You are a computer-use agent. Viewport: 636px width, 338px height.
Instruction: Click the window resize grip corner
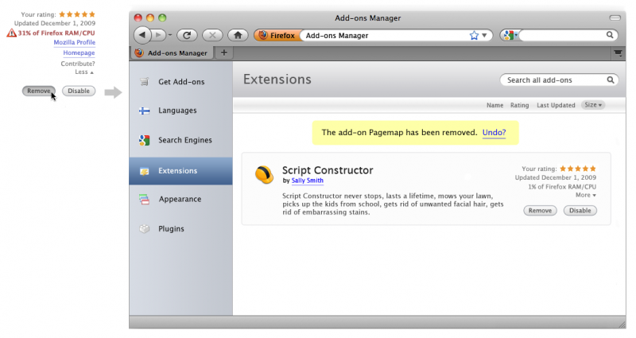(622, 324)
